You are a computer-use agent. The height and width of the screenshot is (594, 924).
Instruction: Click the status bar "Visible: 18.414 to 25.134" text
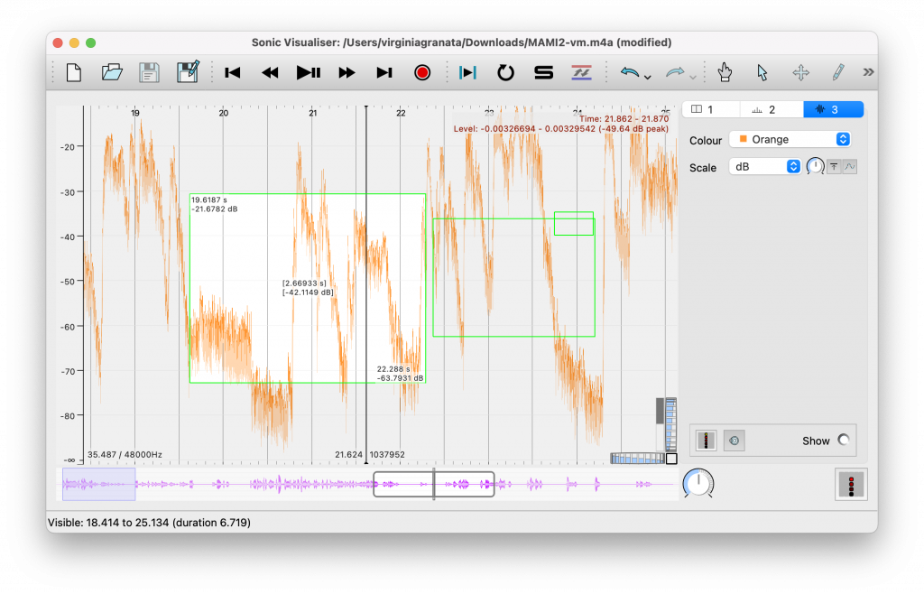click(x=149, y=523)
